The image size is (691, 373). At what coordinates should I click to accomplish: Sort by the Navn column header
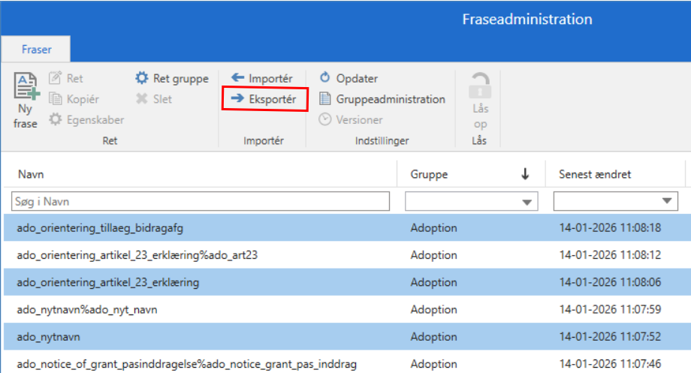click(x=31, y=174)
